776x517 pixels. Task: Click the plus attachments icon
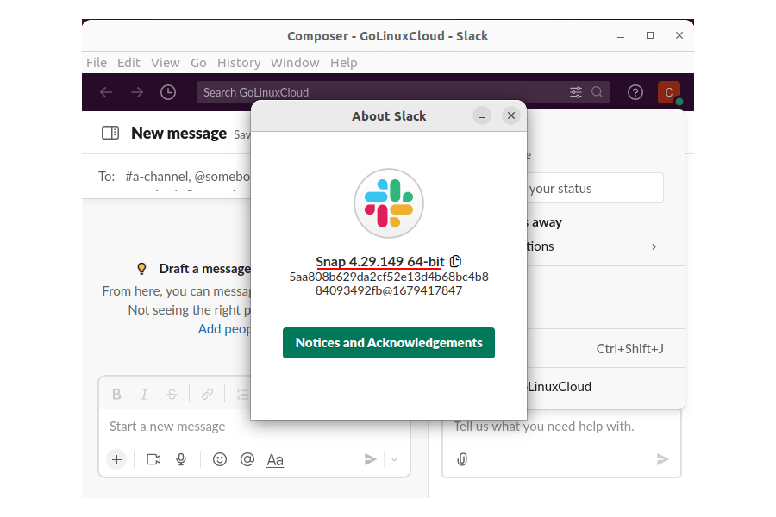coord(116,459)
